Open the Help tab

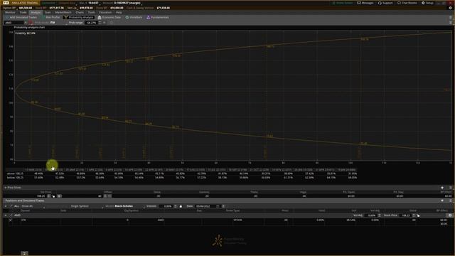[119, 13]
